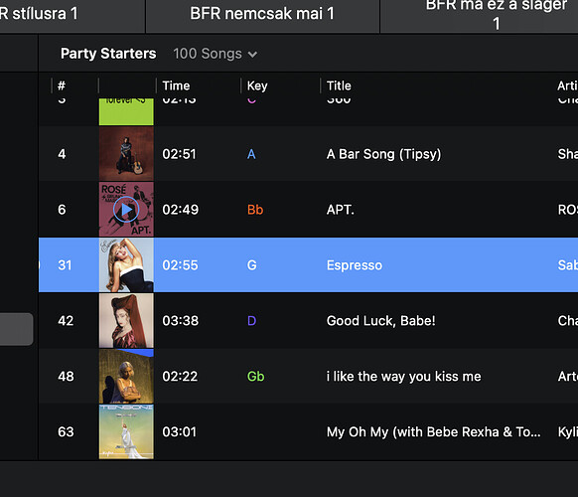Click the play icon on the APT. artwork

point(126,210)
